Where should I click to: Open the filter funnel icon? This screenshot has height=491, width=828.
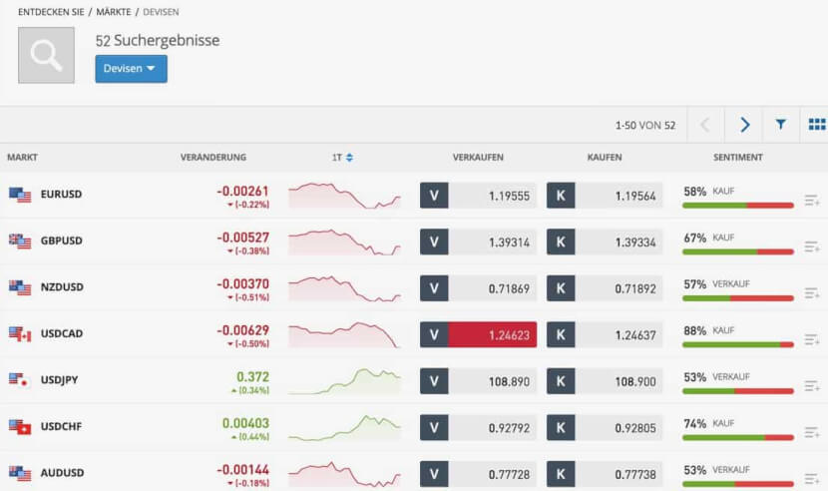point(780,125)
